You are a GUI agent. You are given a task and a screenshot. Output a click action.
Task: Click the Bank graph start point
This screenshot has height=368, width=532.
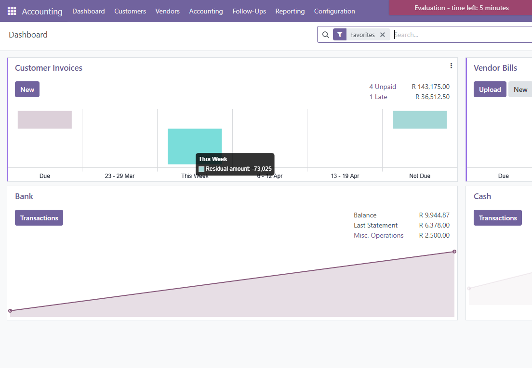tap(10, 311)
